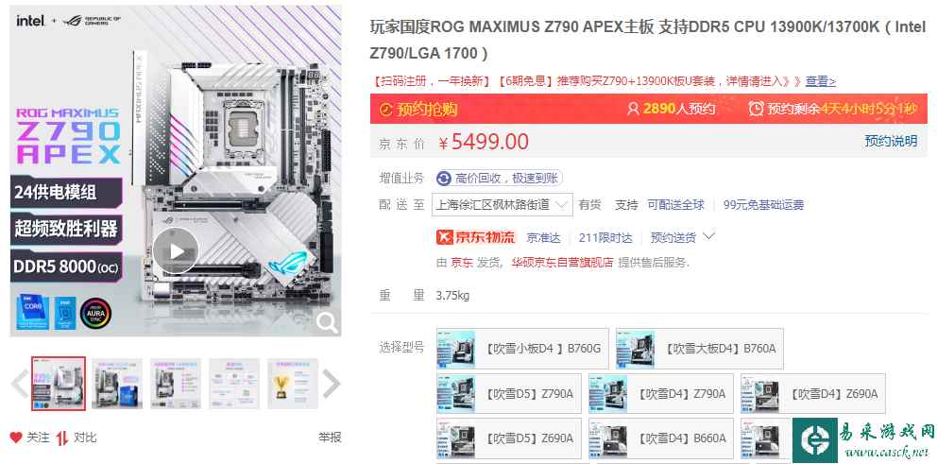Open the delivery address dropdown 上海徐汇区枫林路街道
Screen dimensions: 937x464
502,204
